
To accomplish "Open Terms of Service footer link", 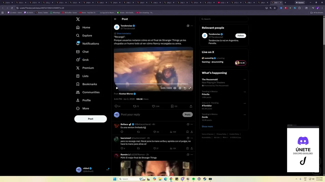I will tap(208, 134).
